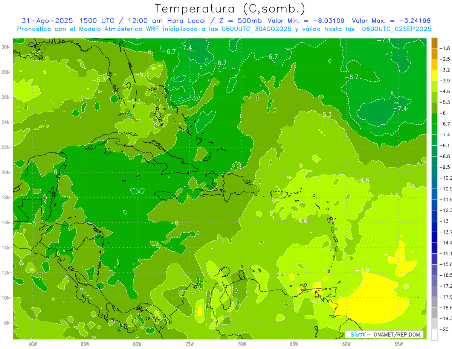
Task: Click the yellow colorbar swatch between -3.2 and -3.9
Action: click(x=434, y=75)
